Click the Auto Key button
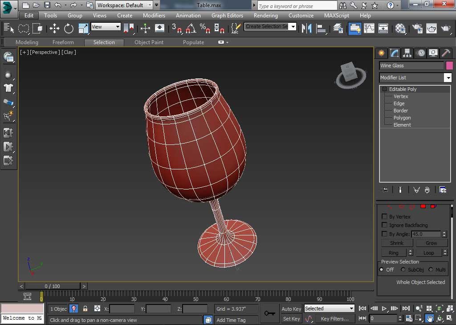This screenshot has width=456, height=325. pyautogui.click(x=291, y=309)
